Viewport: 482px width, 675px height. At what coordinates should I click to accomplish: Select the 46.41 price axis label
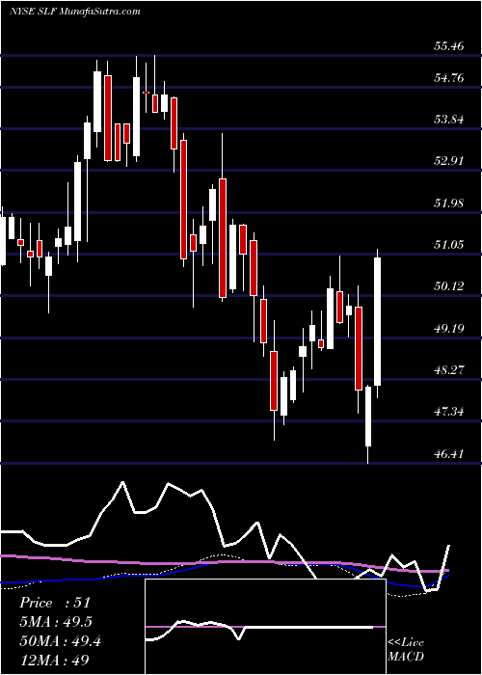click(x=449, y=453)
